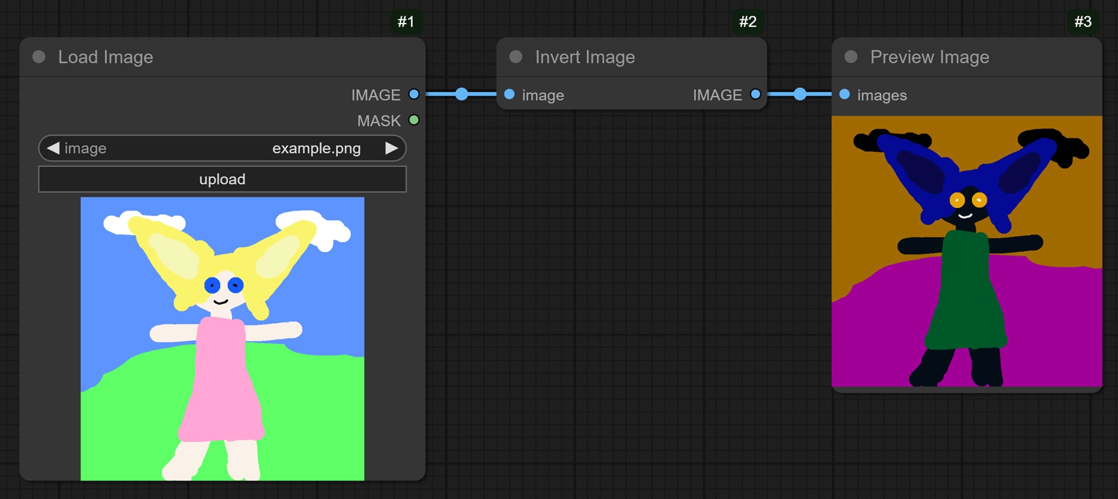Collapse the Load Image node via its dot
1118x499 pixels.
39,57
